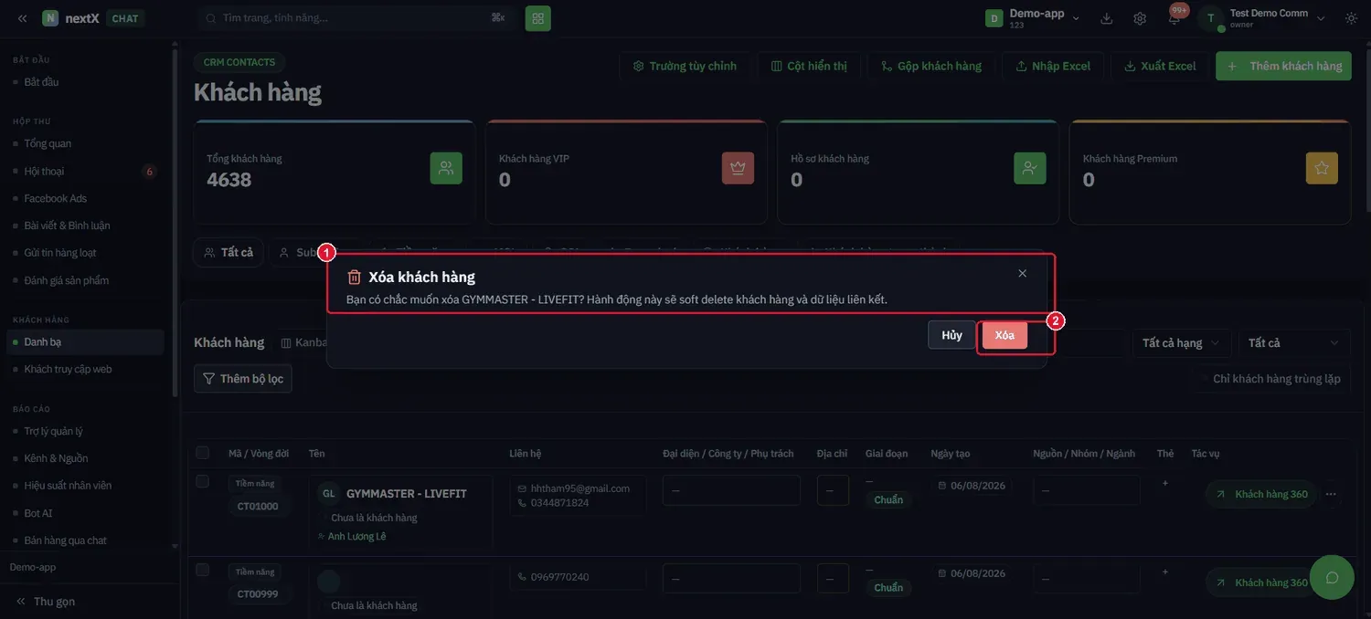Screen dimensions: 1371x619
Task: Tick the checkbox for the CT00999 row
Action: 203,570
